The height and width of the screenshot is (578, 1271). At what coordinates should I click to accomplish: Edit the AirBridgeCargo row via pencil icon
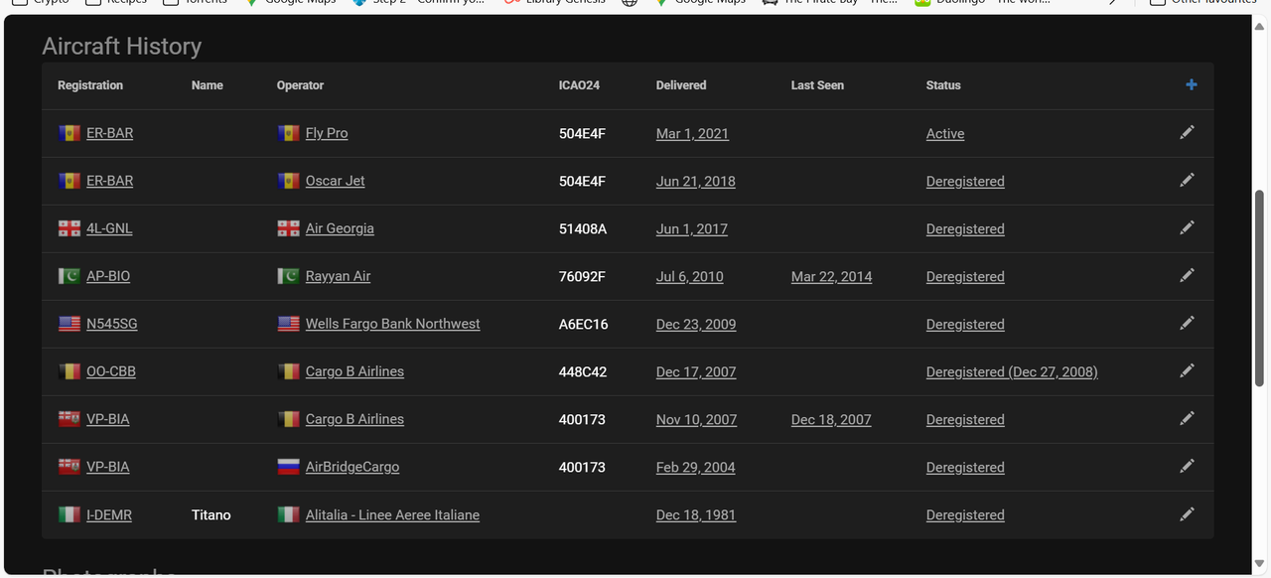pyautogui.click(x=1187, y=466)
